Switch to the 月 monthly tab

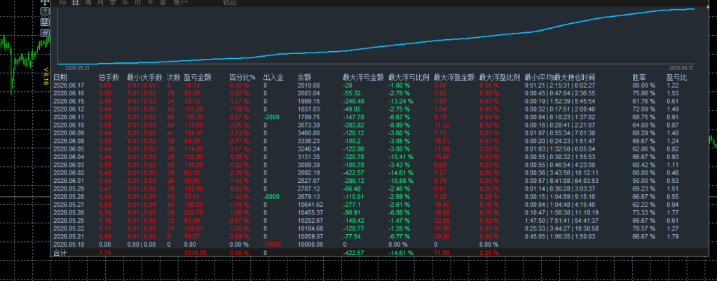100,3
